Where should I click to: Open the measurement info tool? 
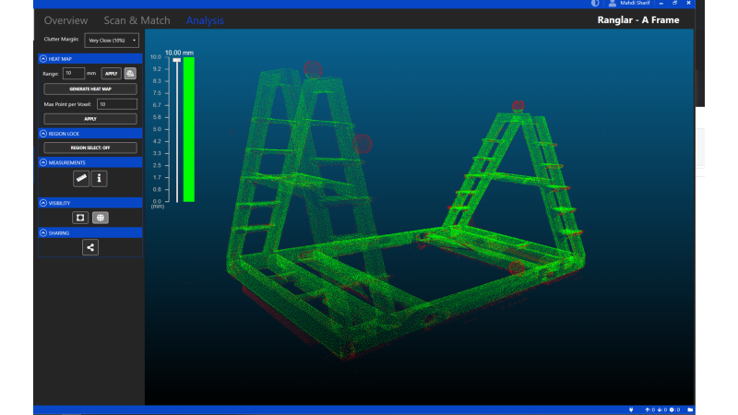click(99, 178)
